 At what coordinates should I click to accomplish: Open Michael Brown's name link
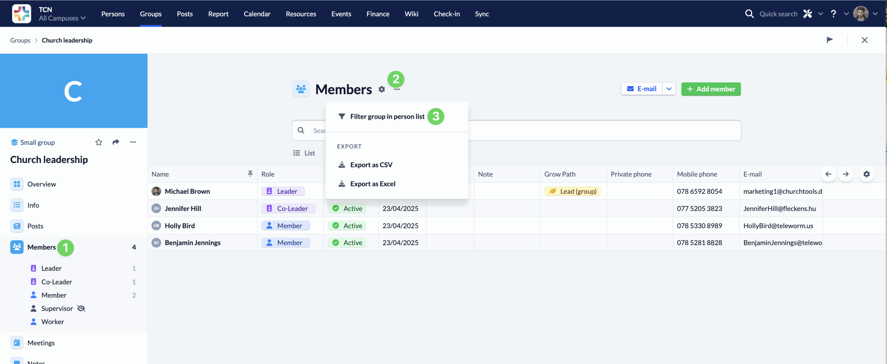(187, 191)
